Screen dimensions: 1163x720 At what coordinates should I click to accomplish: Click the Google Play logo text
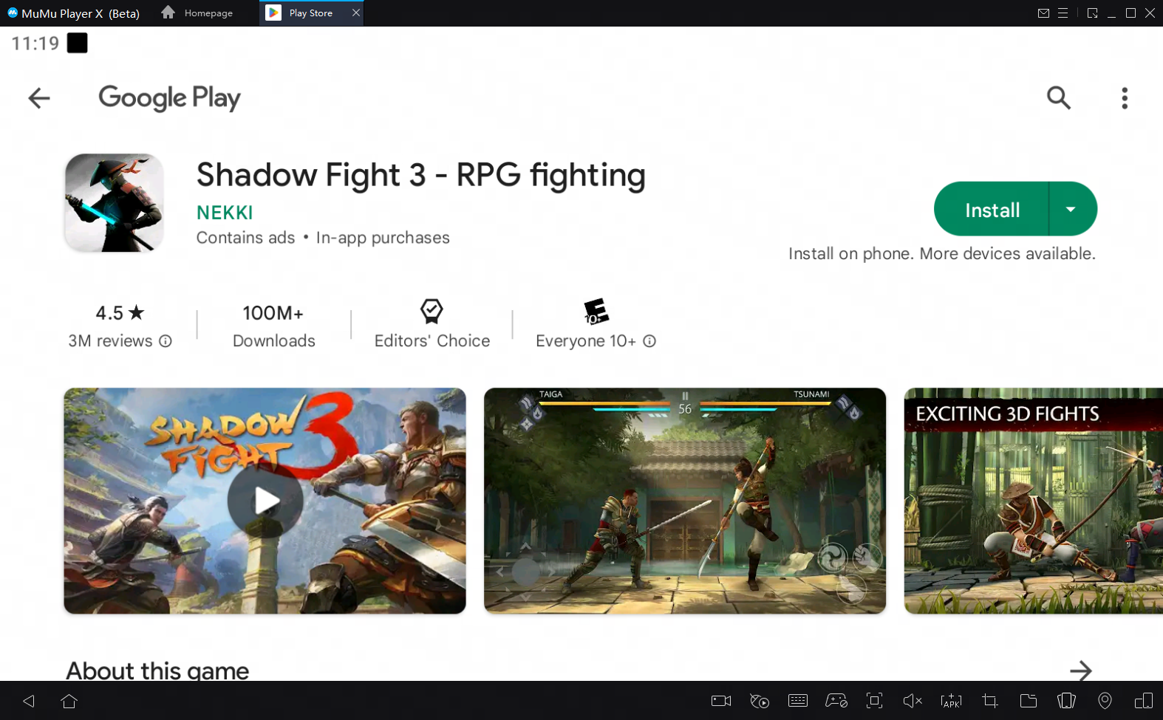point(169,97)
